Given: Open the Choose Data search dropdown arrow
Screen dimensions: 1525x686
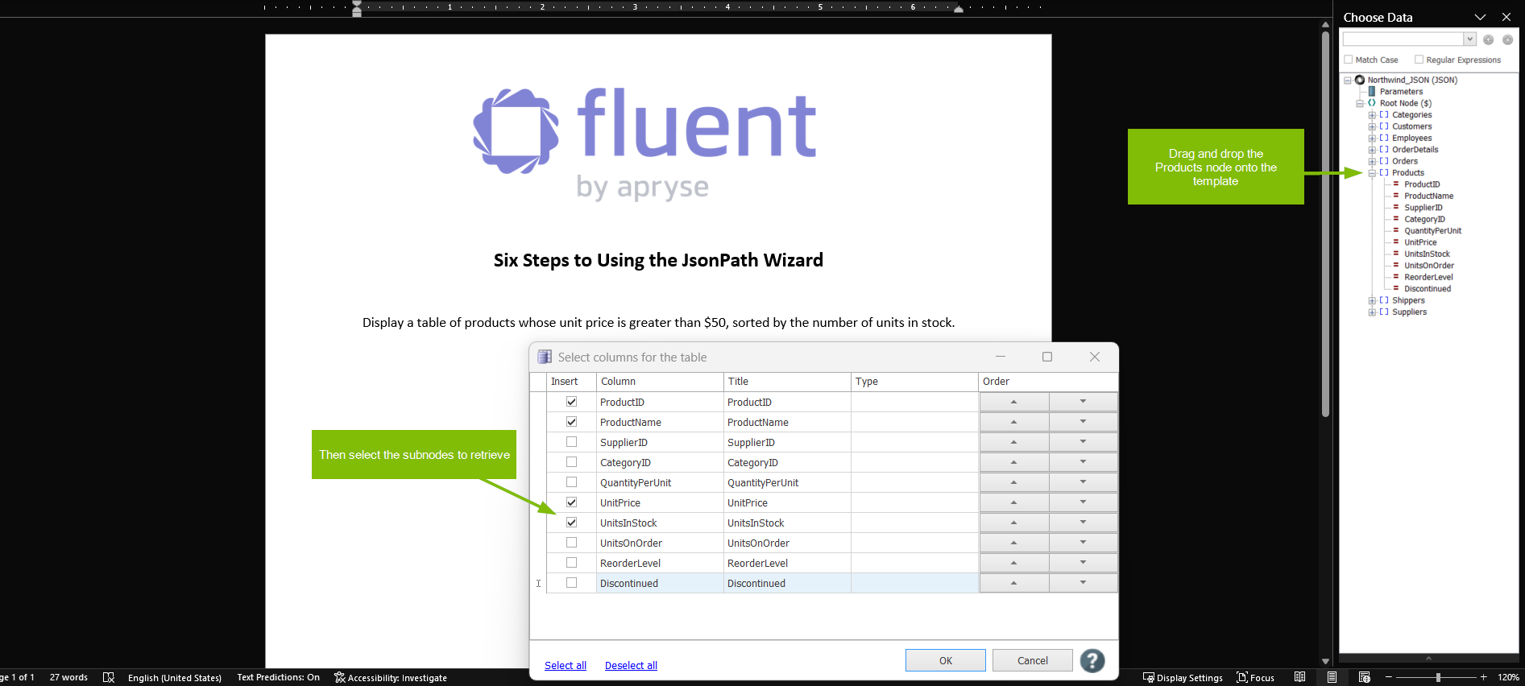Looking at the screenshot, I should coord(1469,39).
